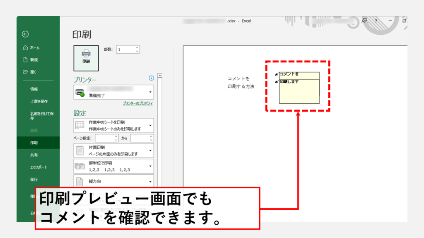Open the 部単位で印刷 collation dropdown
Screen dimensions: 424x238
tap(113, 166)
